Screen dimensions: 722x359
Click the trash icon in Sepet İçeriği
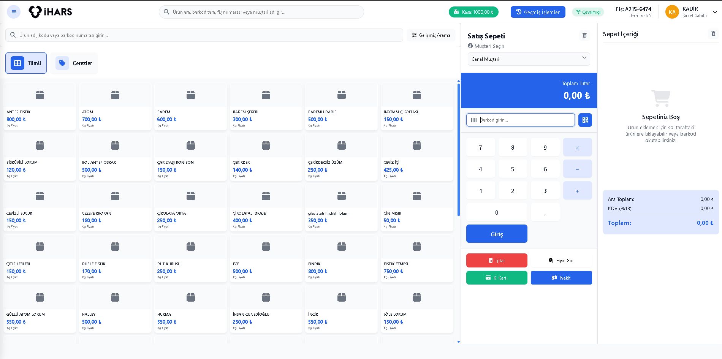(713, 34)
